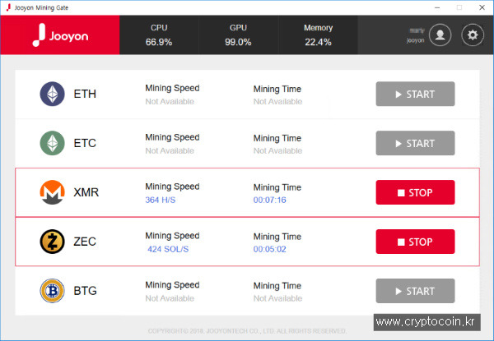Start mining ETC
This screenshot has width=494, height=341.
click(x=415, y=143)
